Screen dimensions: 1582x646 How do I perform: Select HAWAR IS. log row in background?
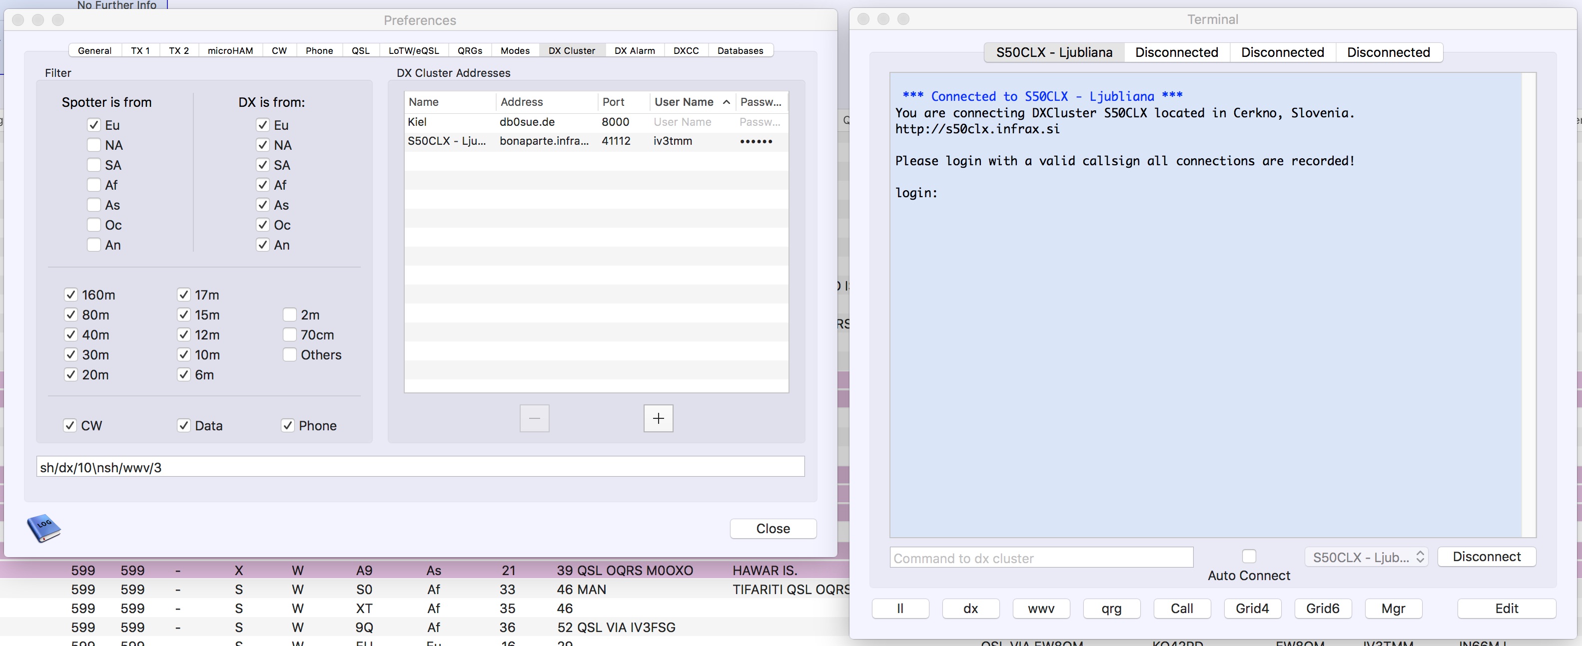tap(424, 571)
